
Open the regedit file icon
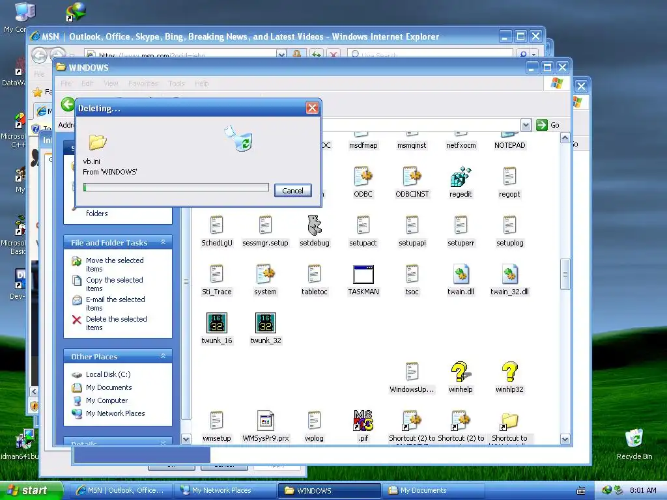pyautogui.click(x=461, y=177)
